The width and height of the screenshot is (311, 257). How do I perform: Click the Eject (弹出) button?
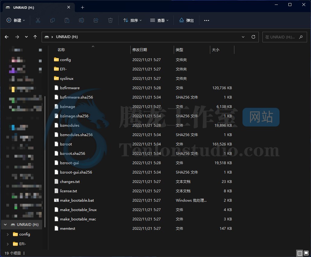(186, 20)
